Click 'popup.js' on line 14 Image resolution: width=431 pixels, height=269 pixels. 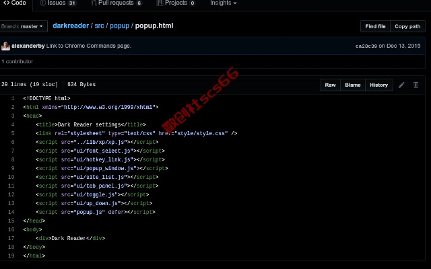tap(90, 213)
